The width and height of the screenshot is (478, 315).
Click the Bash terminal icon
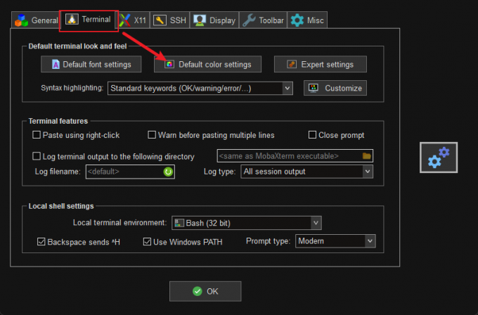[179, 223]
